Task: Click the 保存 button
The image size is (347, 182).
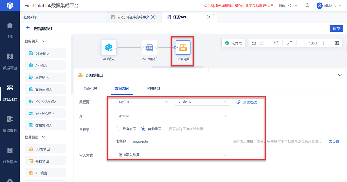Action: (x=336, y=29)
